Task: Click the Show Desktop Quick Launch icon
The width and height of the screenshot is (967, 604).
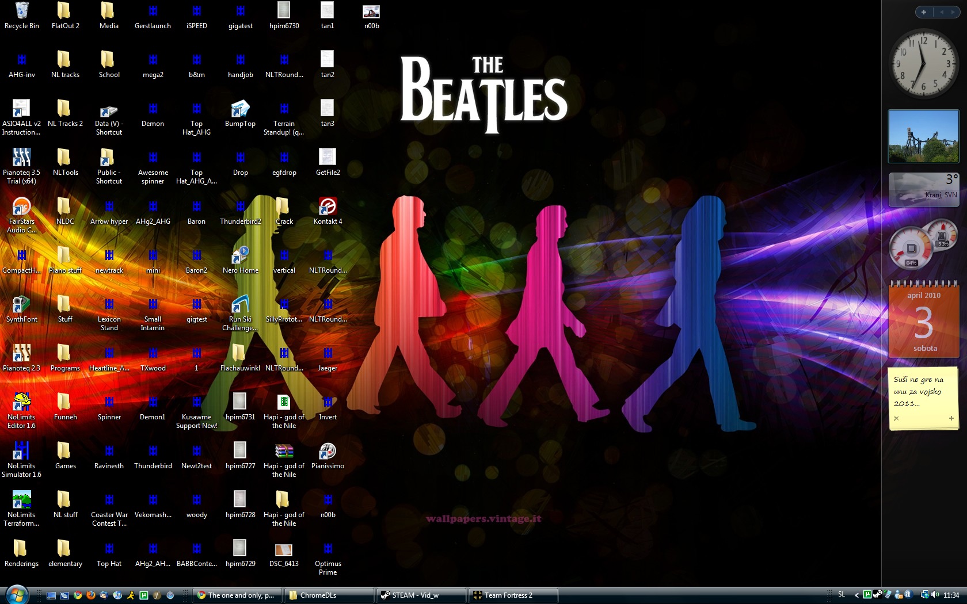Action: tap(51, 595)
